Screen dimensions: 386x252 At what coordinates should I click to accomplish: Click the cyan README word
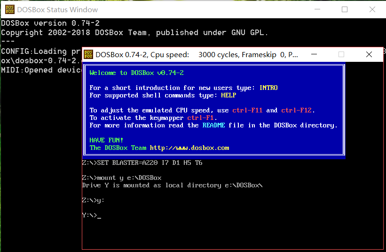pyautogui.click(x=213, y=125)
